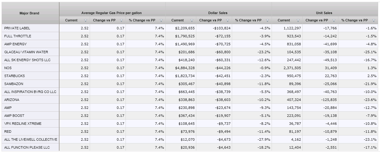Select the Unit Sales group header
The image size is (380, 152).
324,13
